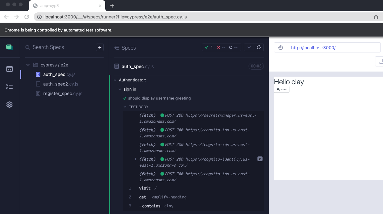The width and height of the screenshot is (383, 214).
Task: Open the Debug runs panel from sidebar
Action: coord(10,86)
